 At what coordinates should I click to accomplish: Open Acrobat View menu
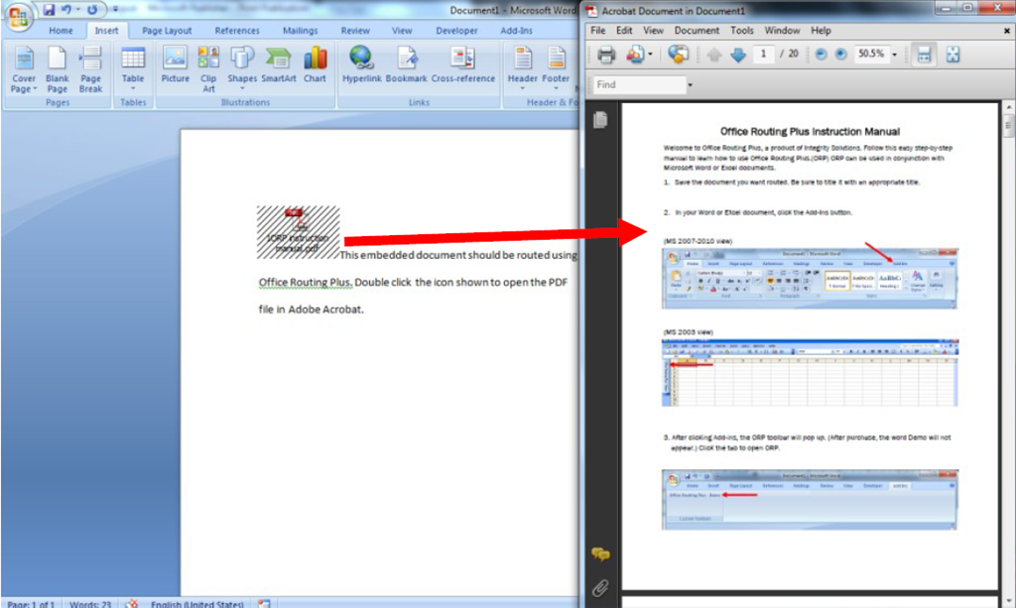[653, 31]
